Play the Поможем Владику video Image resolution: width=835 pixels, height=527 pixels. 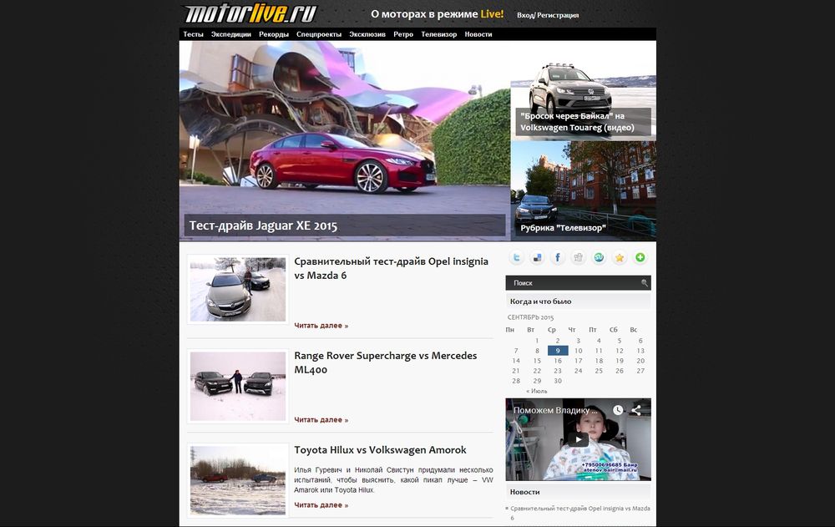pyautogui.click(x=578, y=439)
